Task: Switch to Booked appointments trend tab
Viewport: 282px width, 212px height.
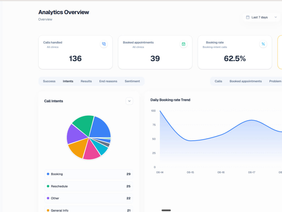Action: [x=246, y=81]
